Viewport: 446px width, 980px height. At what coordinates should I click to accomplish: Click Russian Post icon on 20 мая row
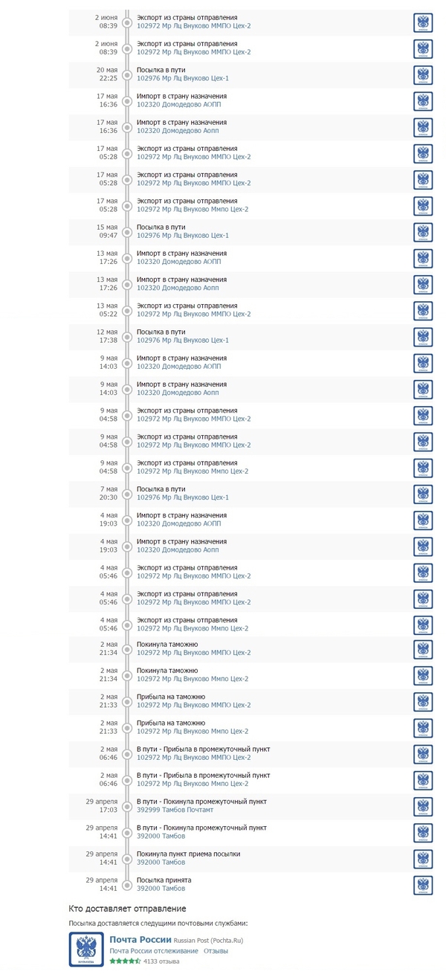click(x=423, y=75)
